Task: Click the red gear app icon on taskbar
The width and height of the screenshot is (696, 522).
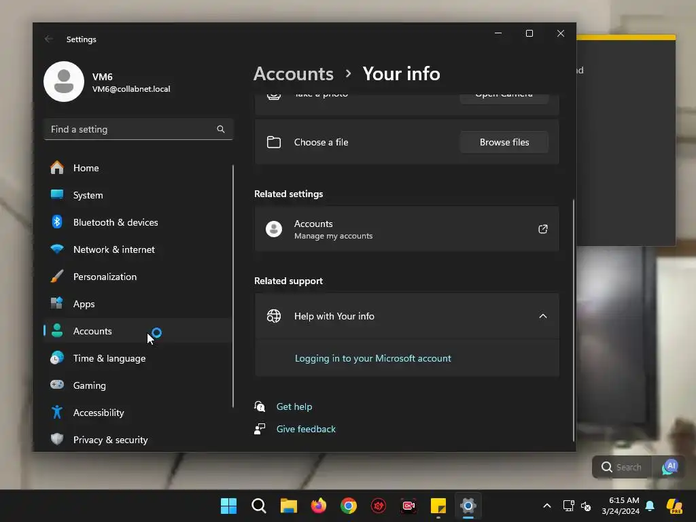Action: (379, 506)
